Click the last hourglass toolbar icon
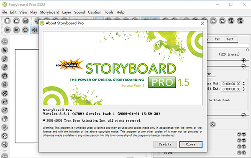The image size is (251, 158). [240, 21]
